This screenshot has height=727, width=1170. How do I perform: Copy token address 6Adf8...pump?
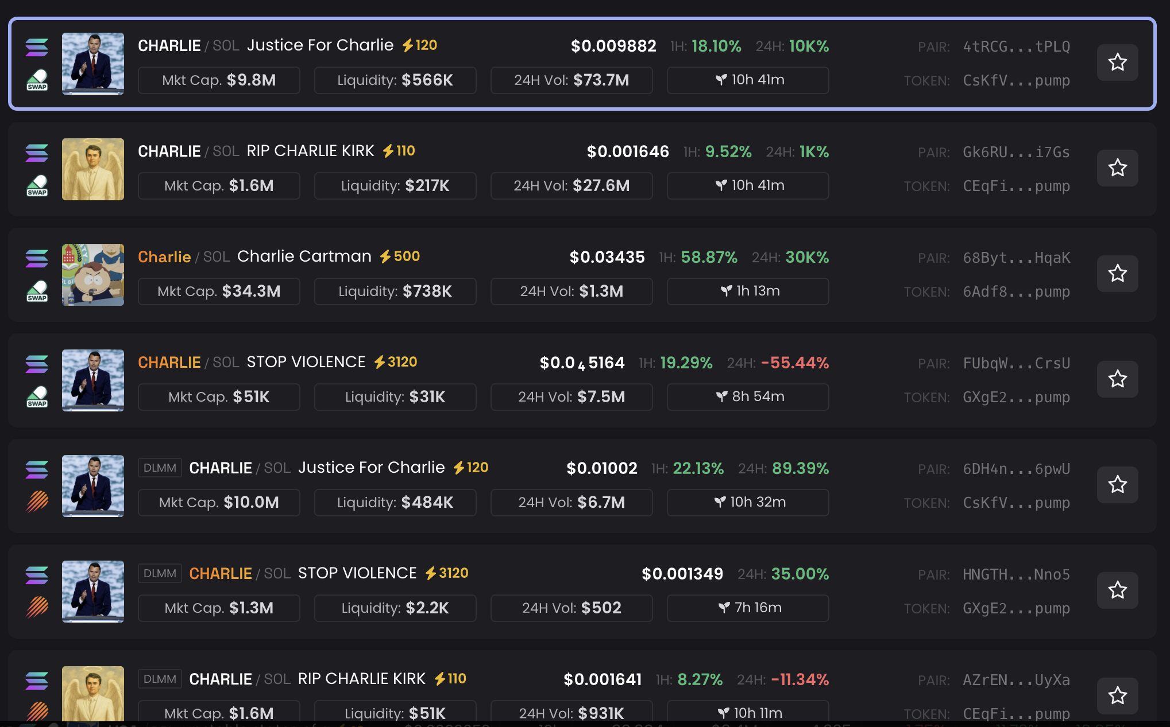click(x=1016, y=291)
